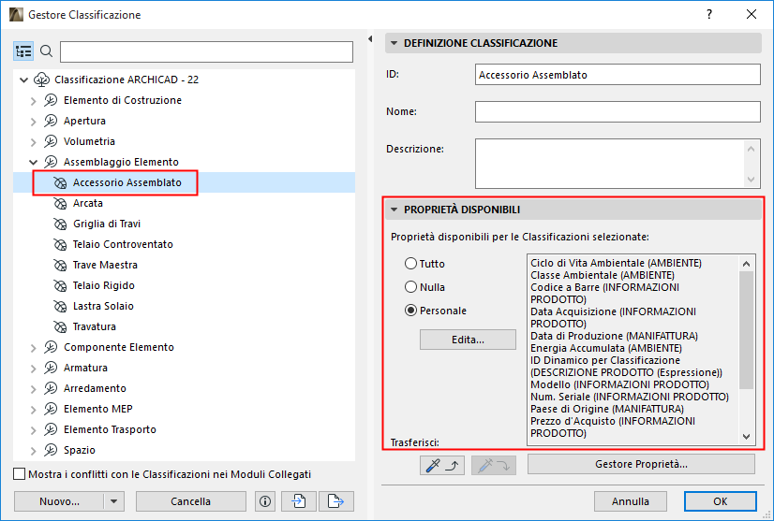Viewport: 774px width, 521px height.
Task: Click the Edita... button
Action: pyautogui.click(x=468, y=340)
